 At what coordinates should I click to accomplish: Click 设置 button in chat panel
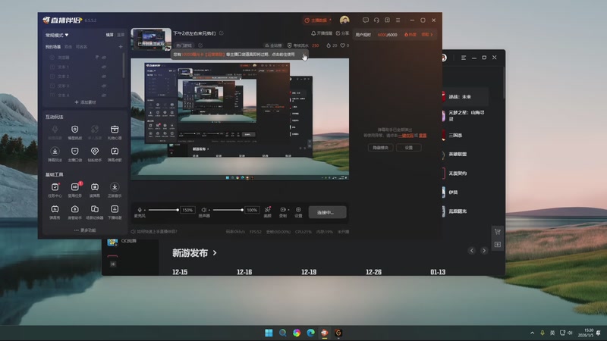pyautogui.click(x=409, y=148)
